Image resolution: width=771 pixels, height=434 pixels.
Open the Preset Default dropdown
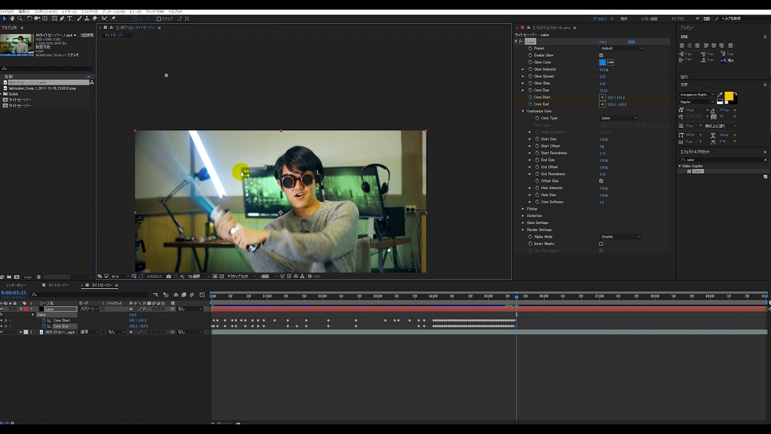pos(622,48)
